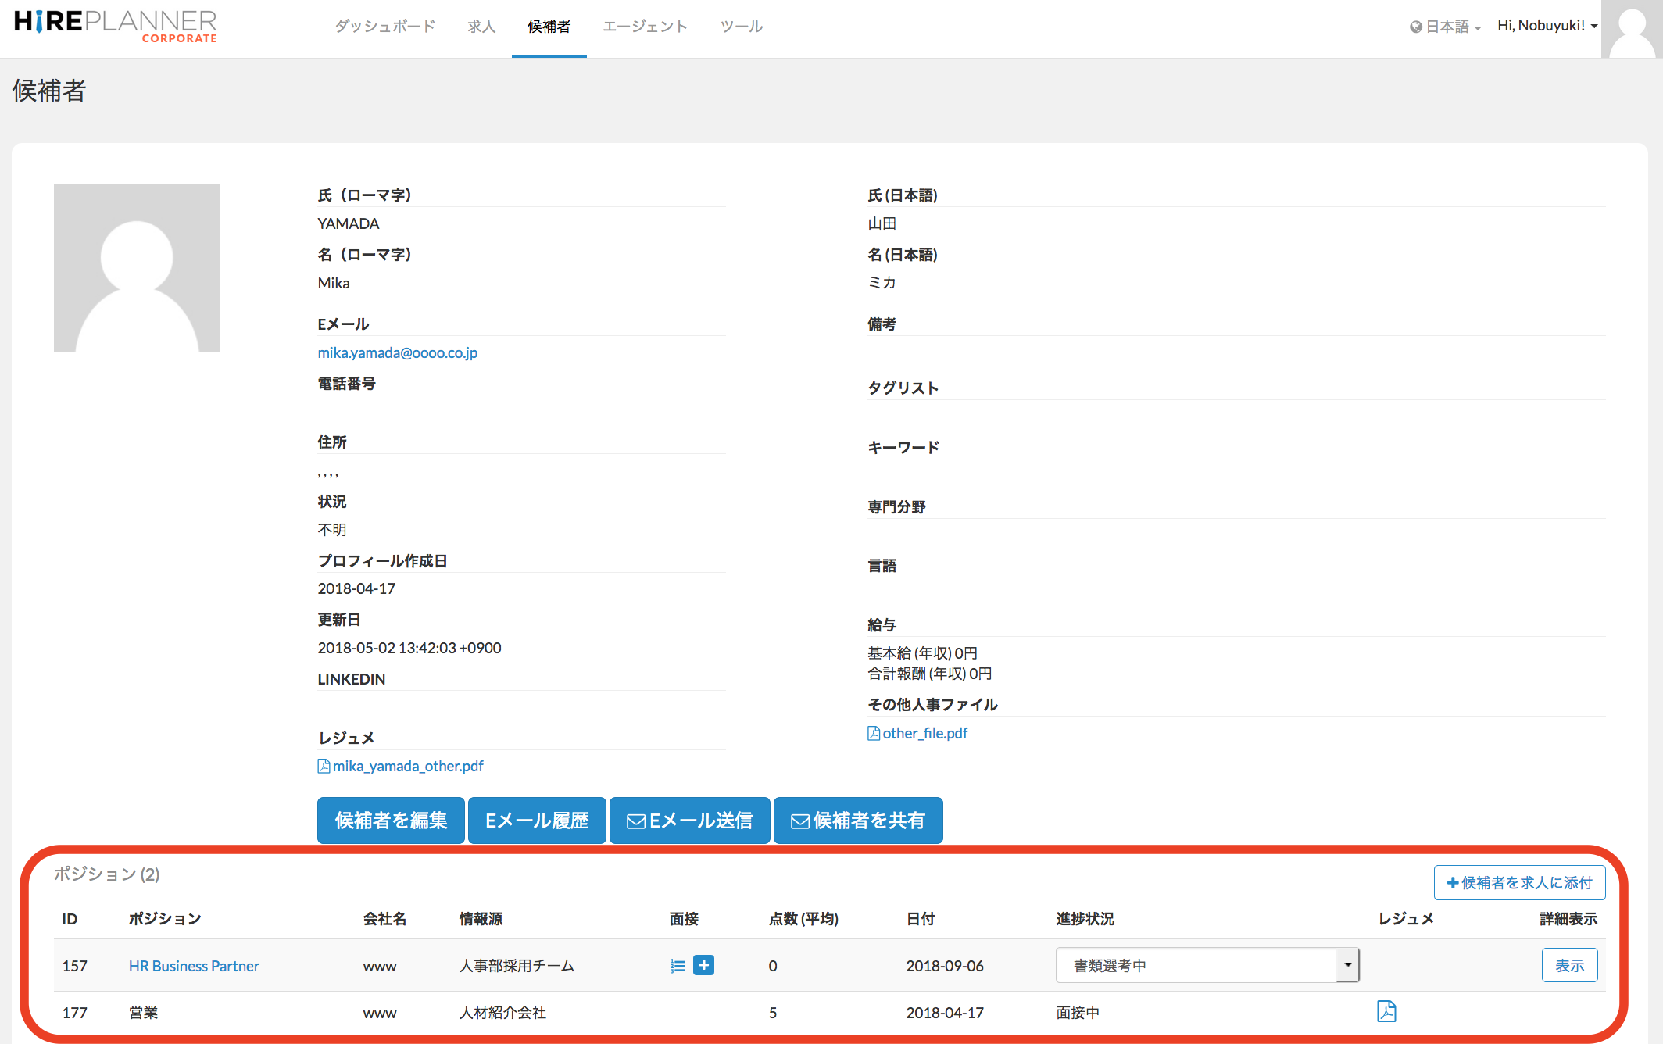Click the Eメール送信 envelope button

689,821
